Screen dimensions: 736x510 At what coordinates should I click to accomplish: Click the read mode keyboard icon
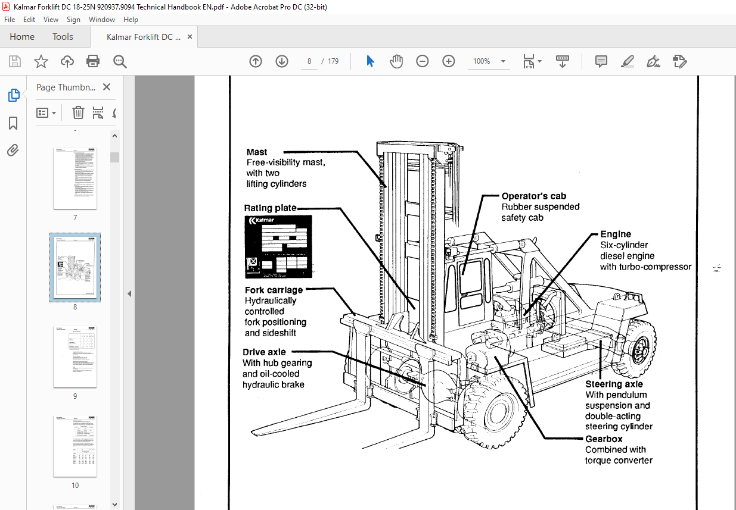coord(563,61)
